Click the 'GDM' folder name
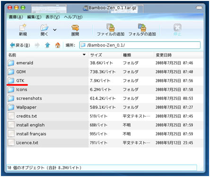This screenshot has width=210, height=177. click(x=21, y=72)
